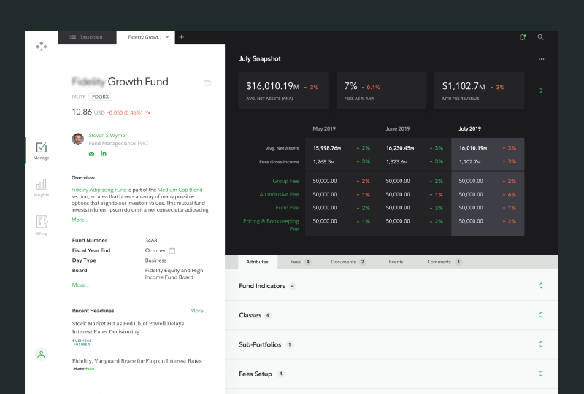Follow the Fidelity Adipiscing Fund link

click(99, 190)
